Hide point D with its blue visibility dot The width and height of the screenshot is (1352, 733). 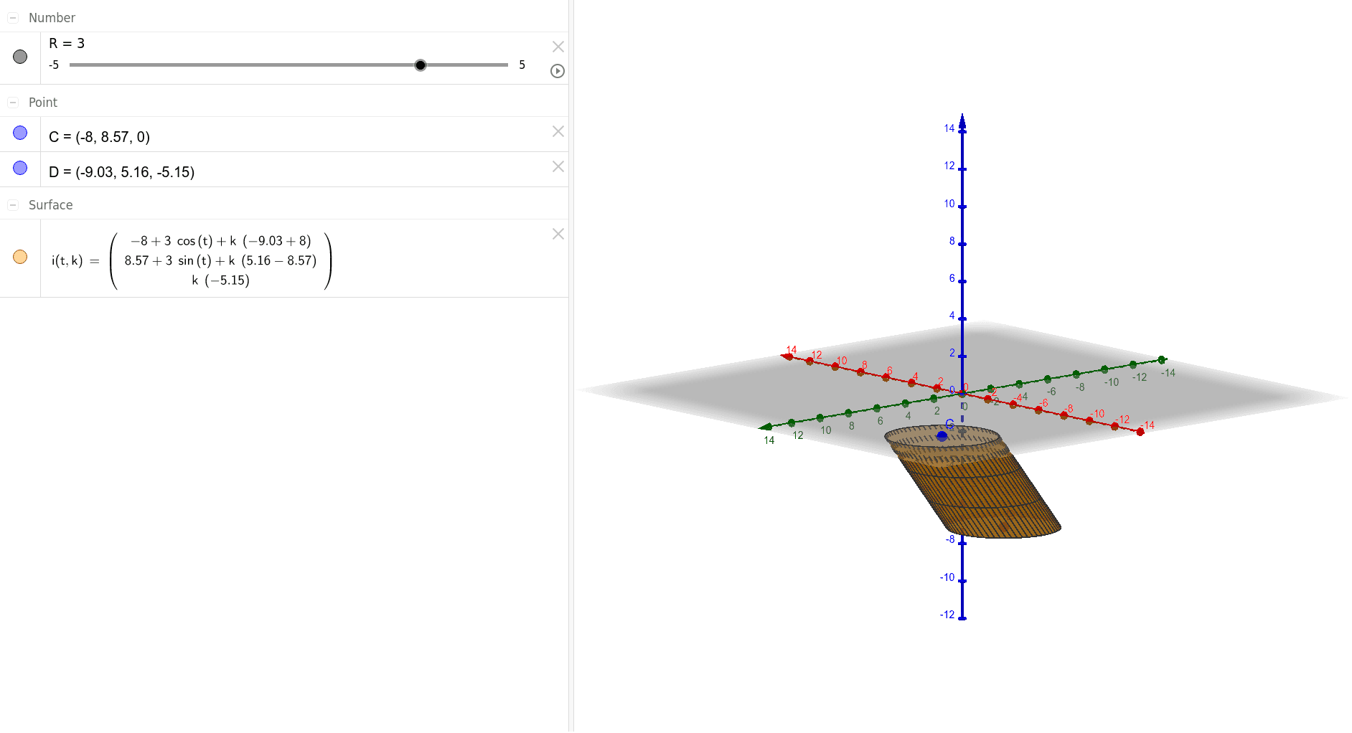pos(20,167)
